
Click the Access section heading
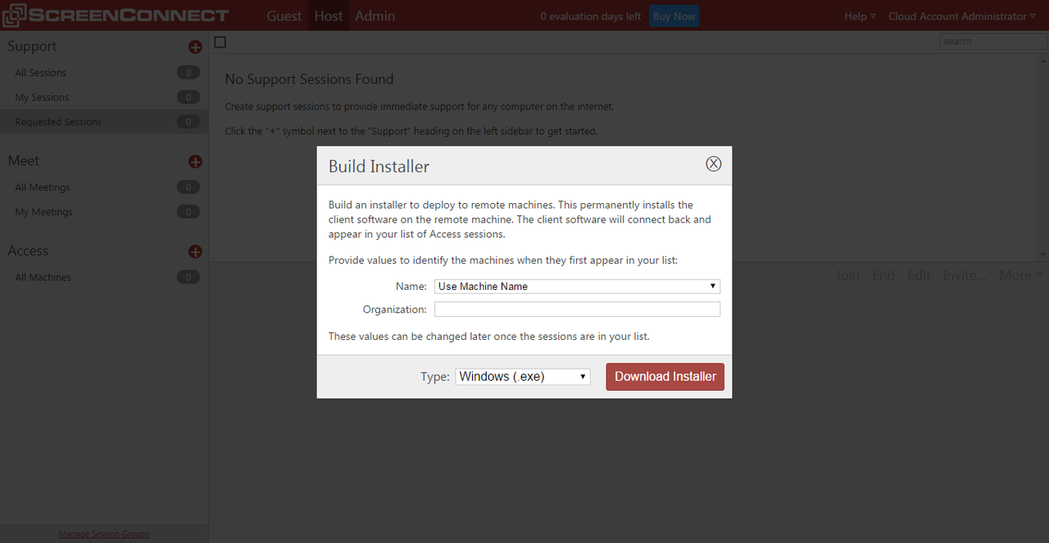click(28, 251)
